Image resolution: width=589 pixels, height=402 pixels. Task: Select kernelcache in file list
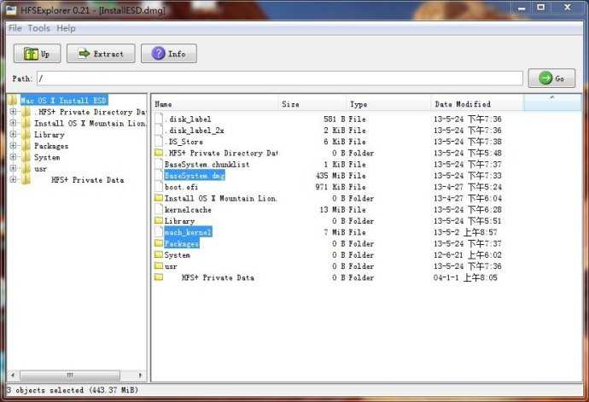(188, 210)
